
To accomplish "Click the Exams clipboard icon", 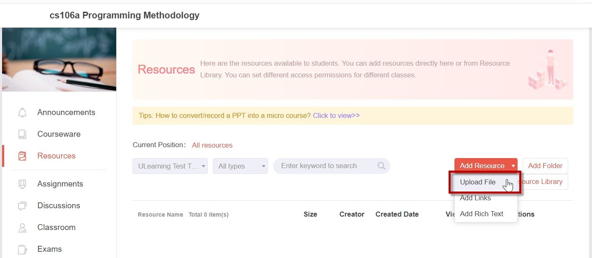I will pos(22,249).
